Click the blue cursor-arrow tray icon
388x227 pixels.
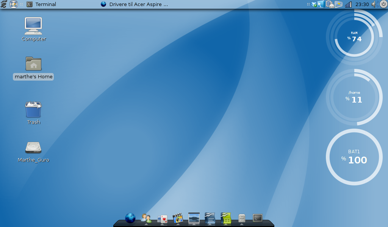pos(321,4)
